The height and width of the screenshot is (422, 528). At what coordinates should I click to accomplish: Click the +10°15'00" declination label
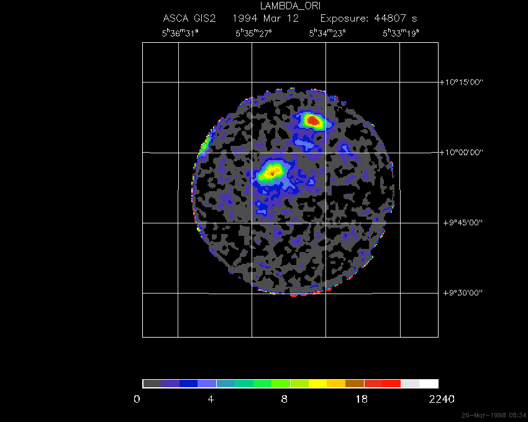click(462, 82)
